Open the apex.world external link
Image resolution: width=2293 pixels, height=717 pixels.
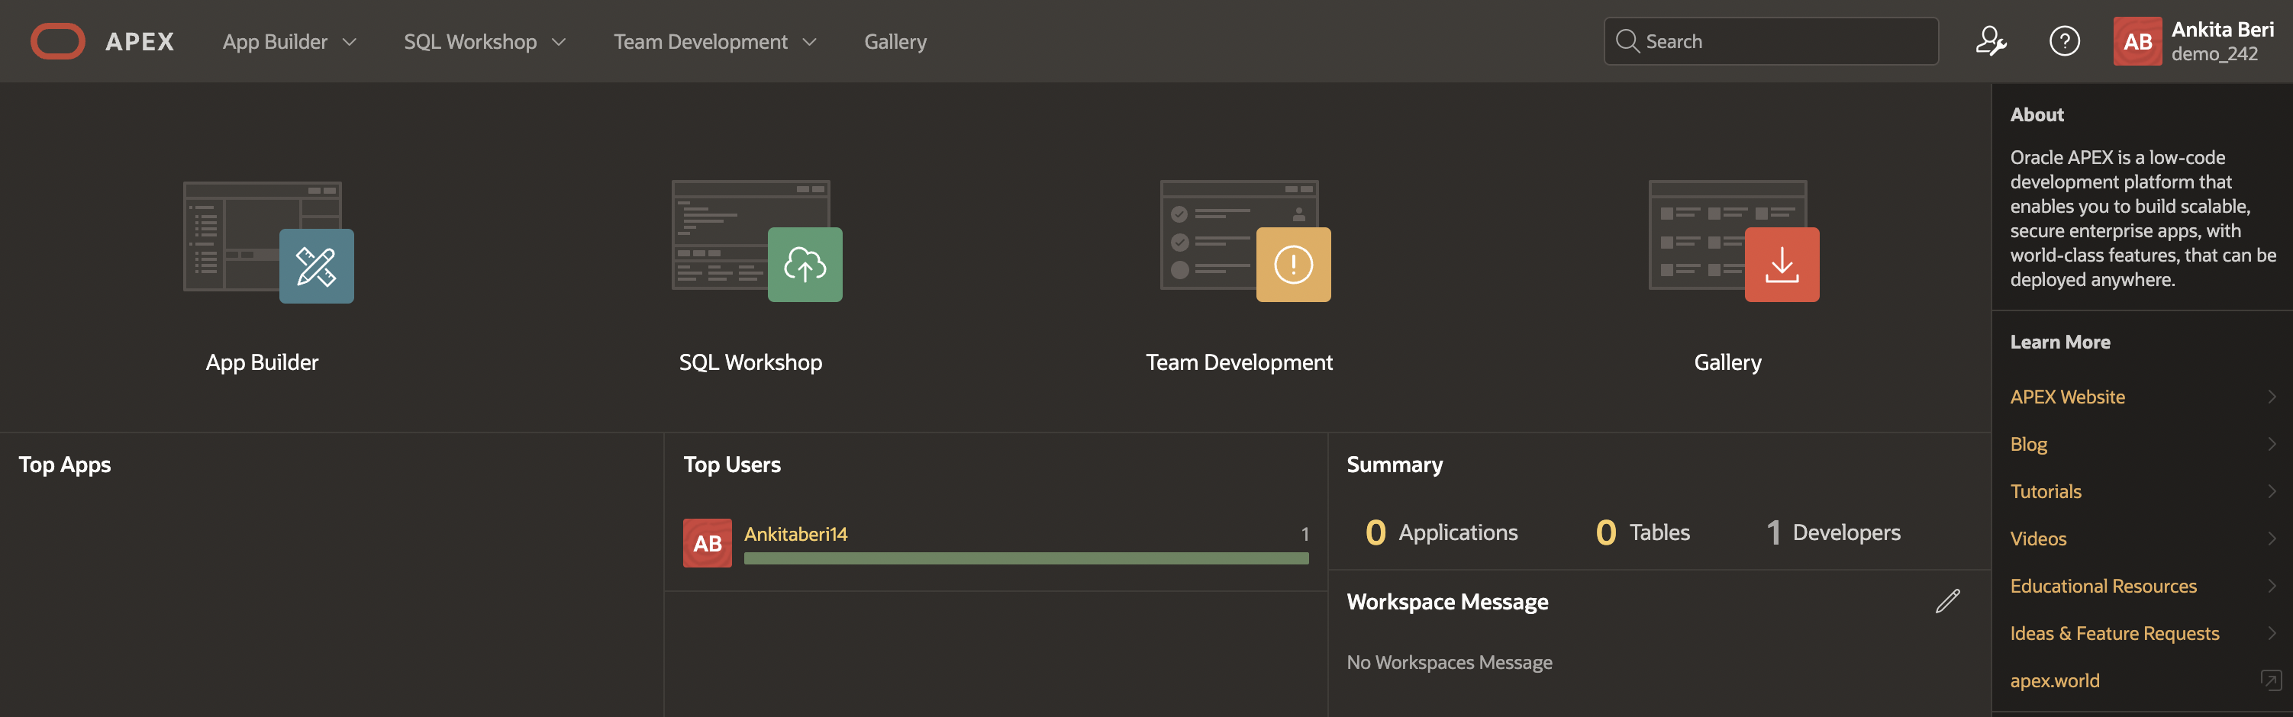(x=2054, y=680)
